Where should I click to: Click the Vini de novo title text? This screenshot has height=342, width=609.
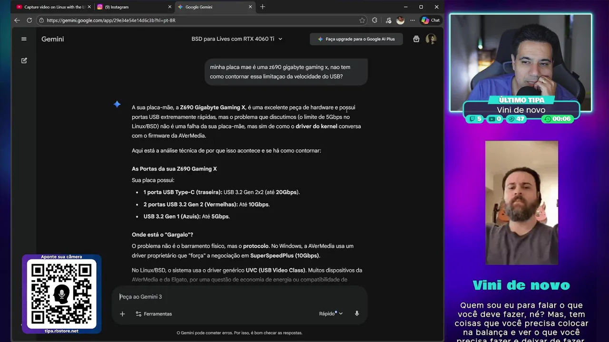[521, 285]
